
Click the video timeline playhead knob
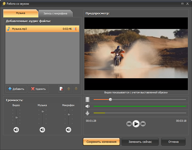[x=111, y=99]
